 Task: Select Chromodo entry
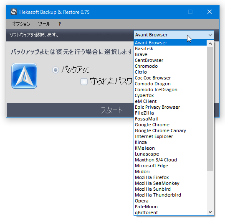click(x=170, y=66)
